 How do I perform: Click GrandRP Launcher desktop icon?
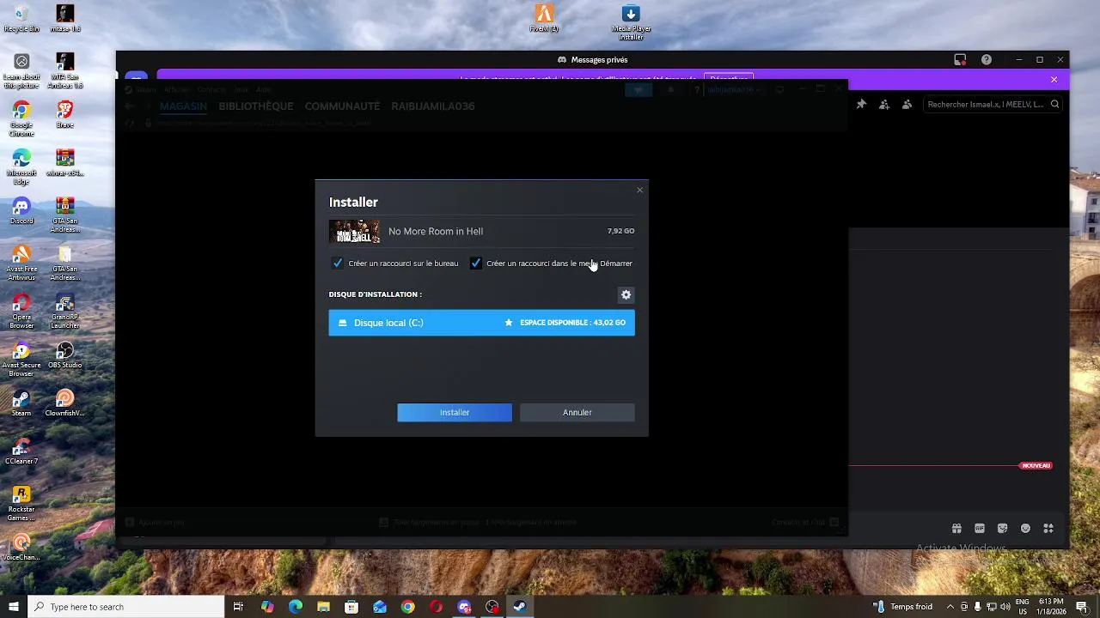[x=64, y=311]
